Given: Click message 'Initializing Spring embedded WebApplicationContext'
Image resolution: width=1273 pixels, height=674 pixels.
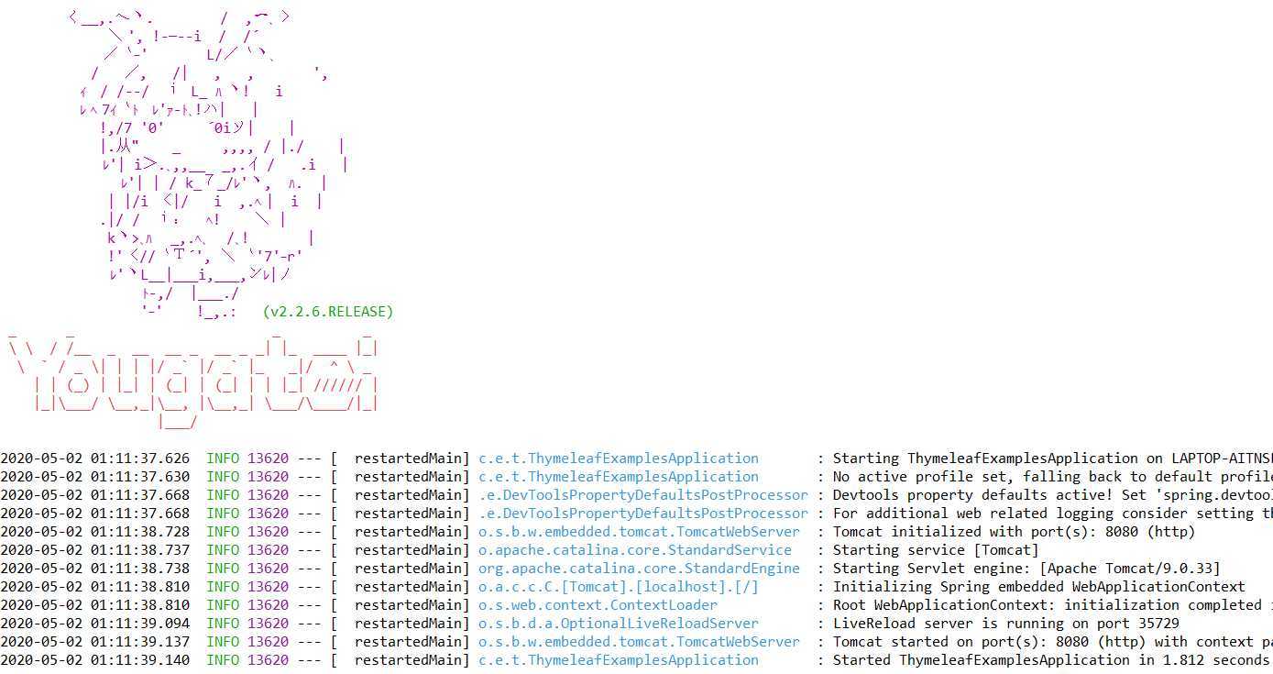Looking at the screenshot, I should click(1038, 587).
